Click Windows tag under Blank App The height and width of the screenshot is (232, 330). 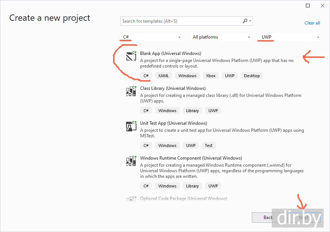coord(187,76)
